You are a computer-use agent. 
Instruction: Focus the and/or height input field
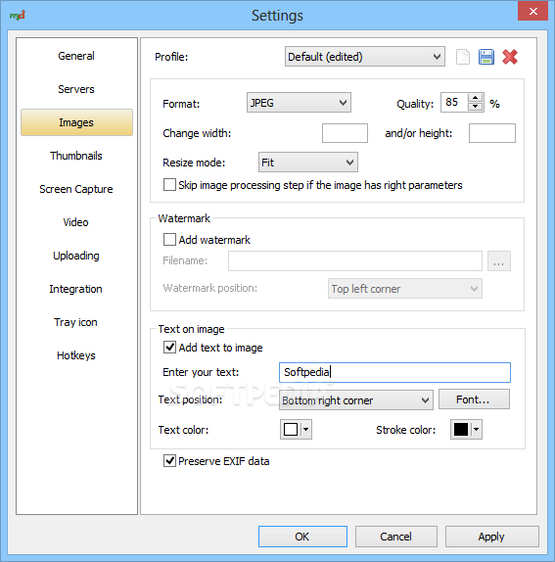click(x=492, y=133)
